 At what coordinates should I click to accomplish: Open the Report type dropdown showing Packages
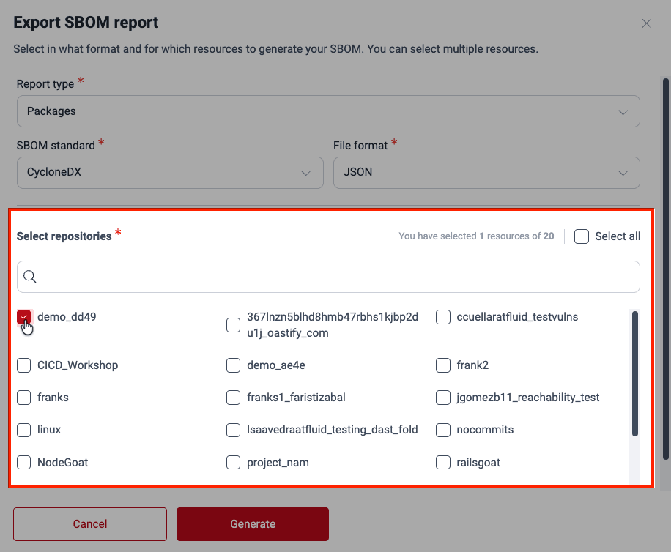point(328,111)
